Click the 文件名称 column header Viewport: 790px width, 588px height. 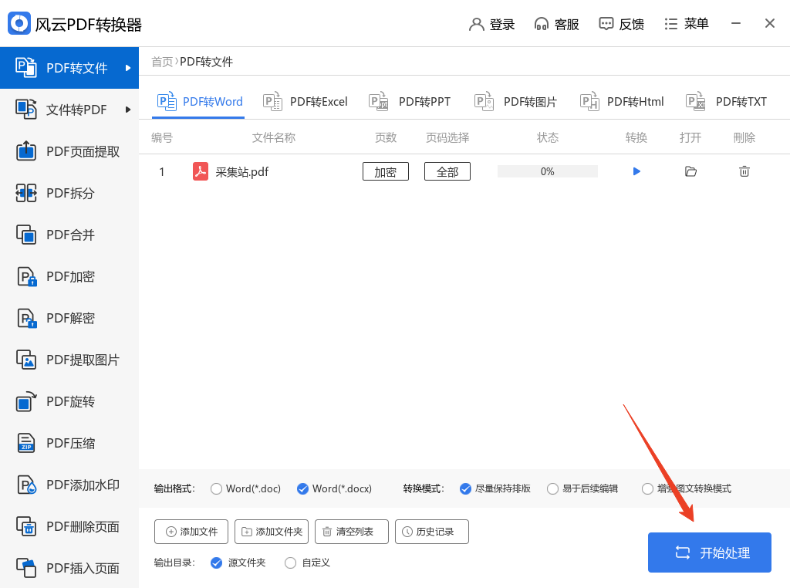(274, 137)
